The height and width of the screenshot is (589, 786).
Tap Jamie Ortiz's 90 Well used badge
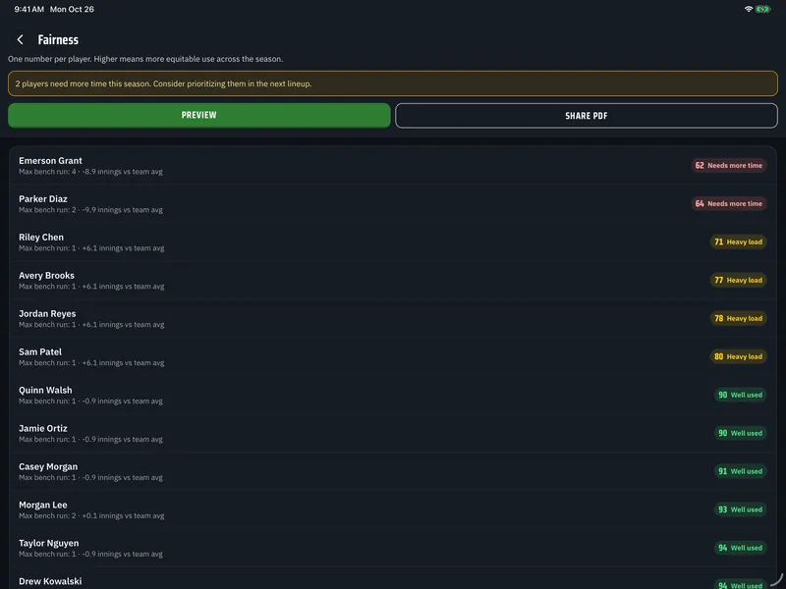[x=740, y=433]
